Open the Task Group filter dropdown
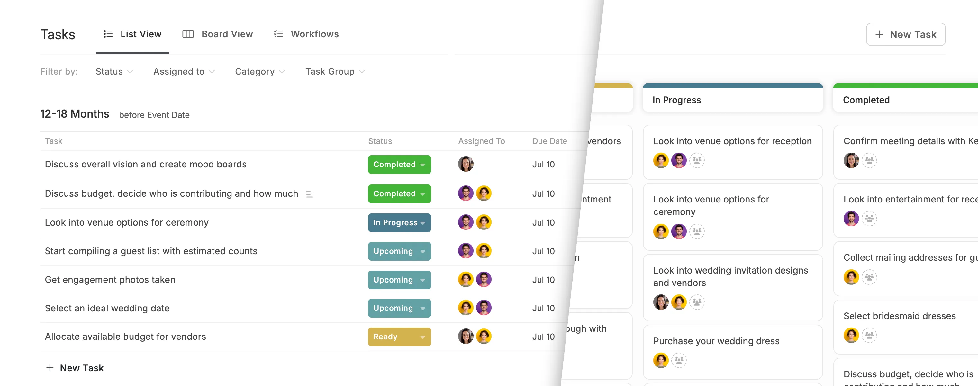978x386 pixels. point(335,71)
